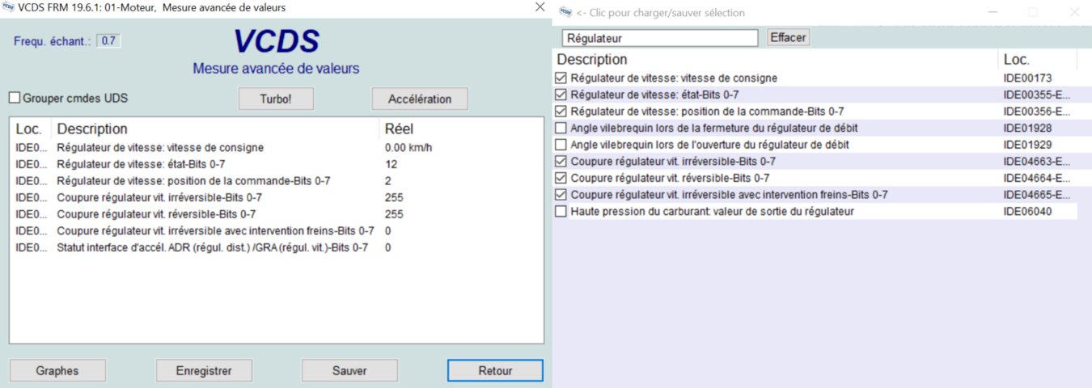1092x388 pixels.
Task: Click the Turbo! button
Action: pyautogui.click(x=275, y=99)
